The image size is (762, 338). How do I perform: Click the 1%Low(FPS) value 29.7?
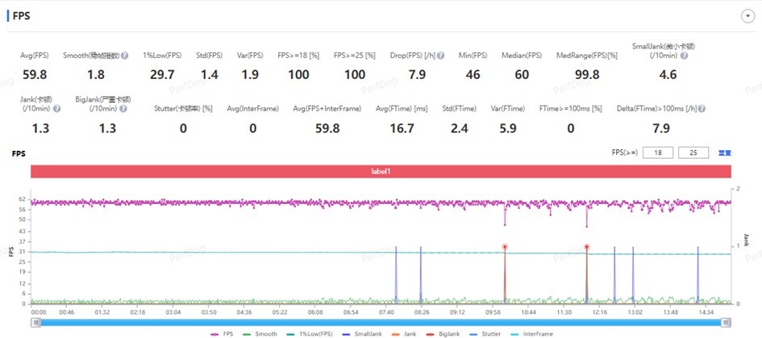click(x=162, y=74)
